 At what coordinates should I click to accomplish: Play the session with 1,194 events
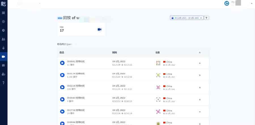(62, 75)
